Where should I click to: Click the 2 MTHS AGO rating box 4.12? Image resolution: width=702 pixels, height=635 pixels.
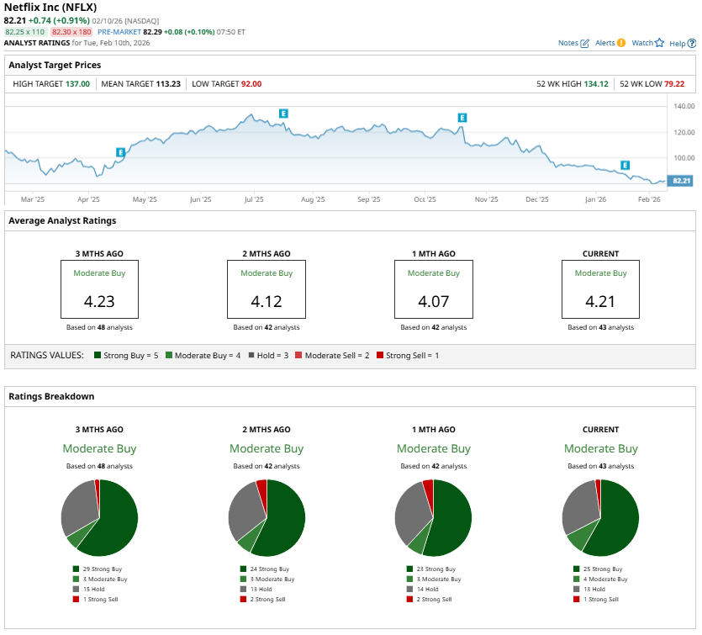tap(267, 288)
